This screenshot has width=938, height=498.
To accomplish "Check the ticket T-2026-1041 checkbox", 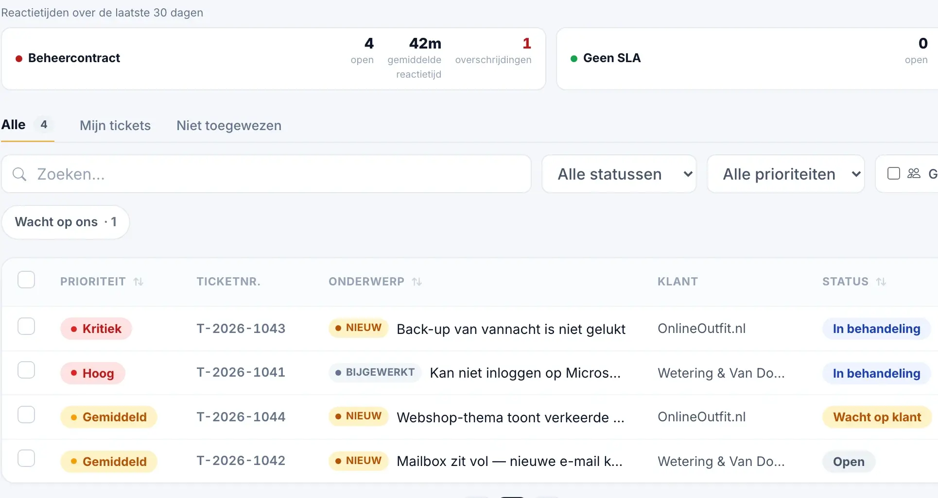I will coord(26,370).
